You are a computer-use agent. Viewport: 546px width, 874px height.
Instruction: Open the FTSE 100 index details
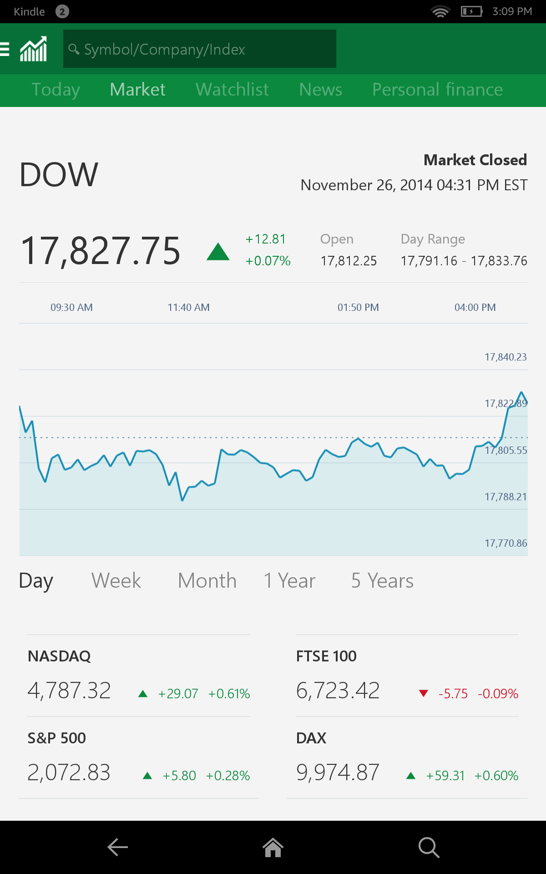[407, 676]
